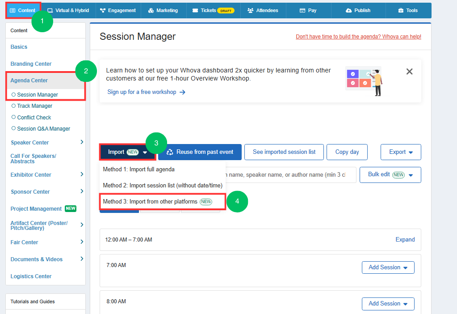
Task: Open Call For Speakers/Abstracts
Action: pos(33,159)
